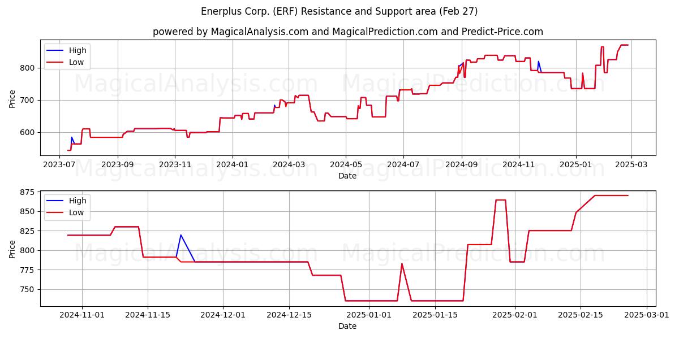Click the '850' price tick in bottom chart

pyautogui.click(x=28, y=211)
